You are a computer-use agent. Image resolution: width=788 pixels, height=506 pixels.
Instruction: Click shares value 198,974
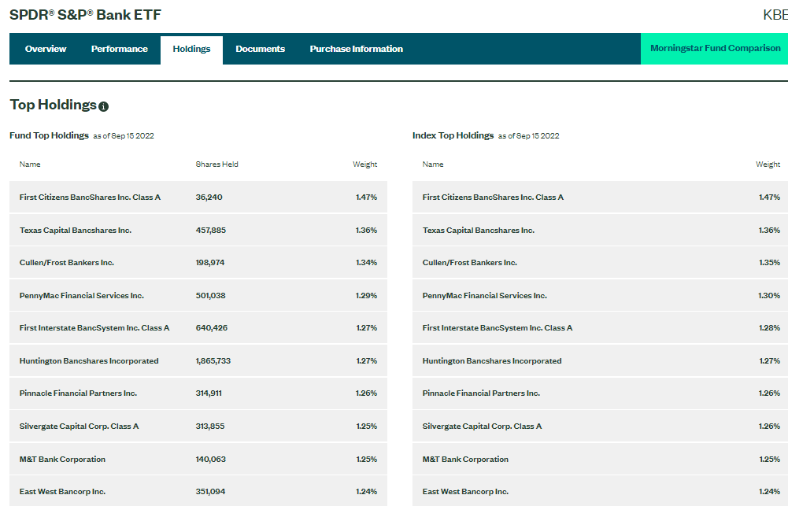point(210,262)
